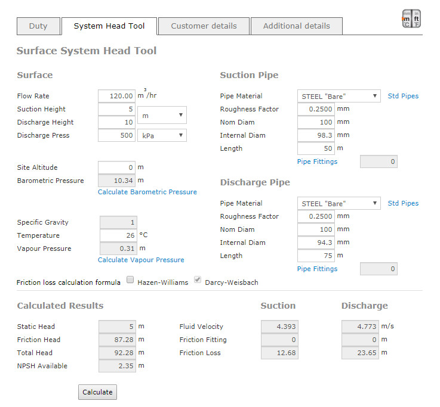
Task: Click the Suction Pipe Length field
Action: click(315, 148)
